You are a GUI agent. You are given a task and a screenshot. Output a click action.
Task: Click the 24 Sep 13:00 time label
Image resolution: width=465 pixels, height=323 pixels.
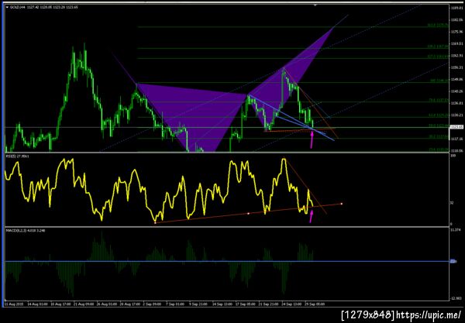coord(291,304)
